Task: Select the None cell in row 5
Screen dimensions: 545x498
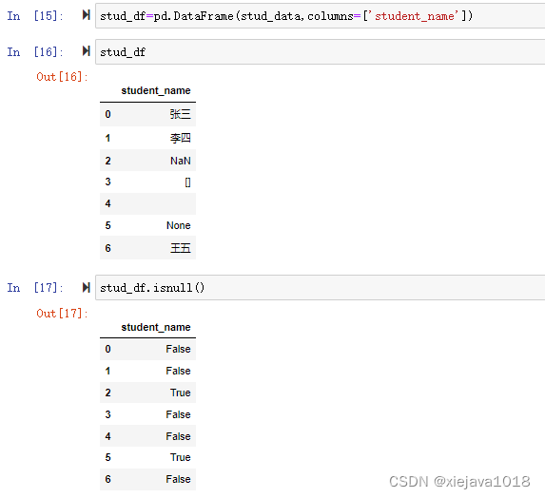Action: 178,225
